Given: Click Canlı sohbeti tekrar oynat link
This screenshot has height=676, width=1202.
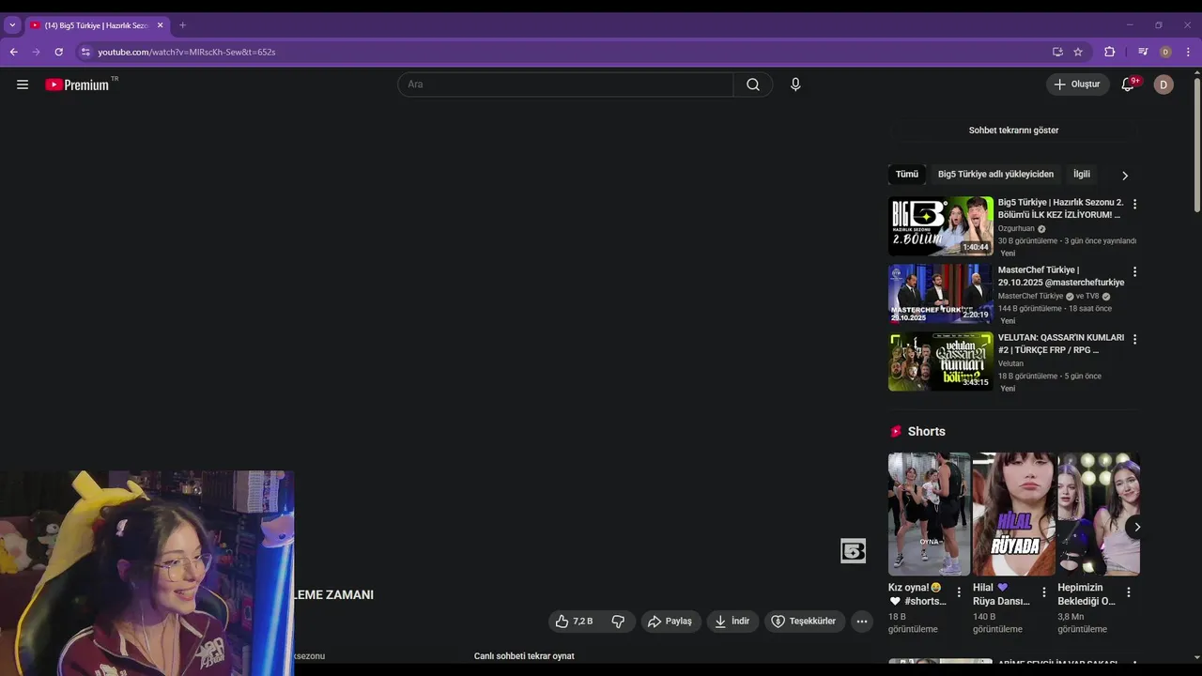Looking at the screenshot, I should pyautogui.click(x=524, y=656).
